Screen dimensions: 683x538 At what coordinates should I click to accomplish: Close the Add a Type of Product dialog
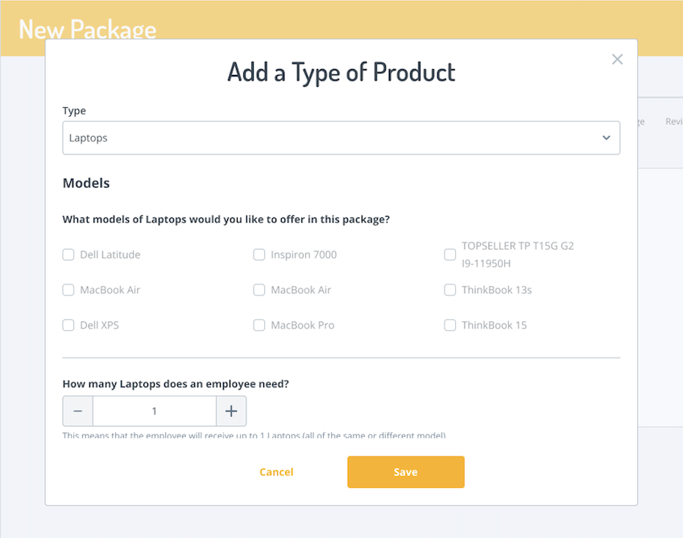(617, 59)
